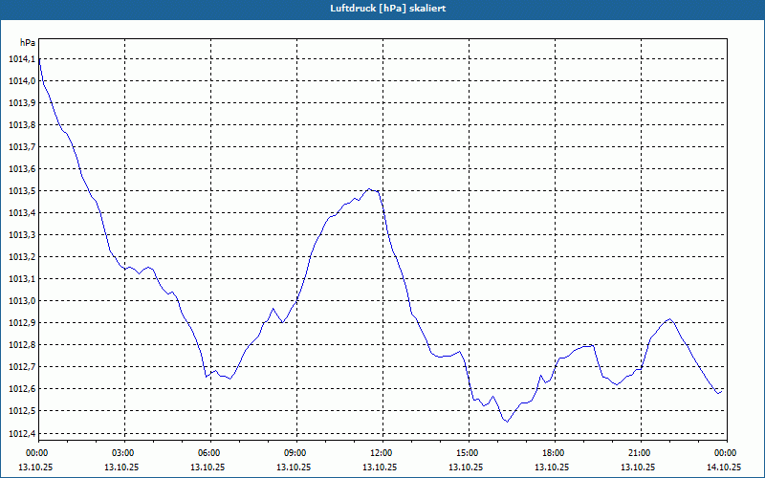Click the y-axis value 1012,9
The image size is (765, 478).
22,323
